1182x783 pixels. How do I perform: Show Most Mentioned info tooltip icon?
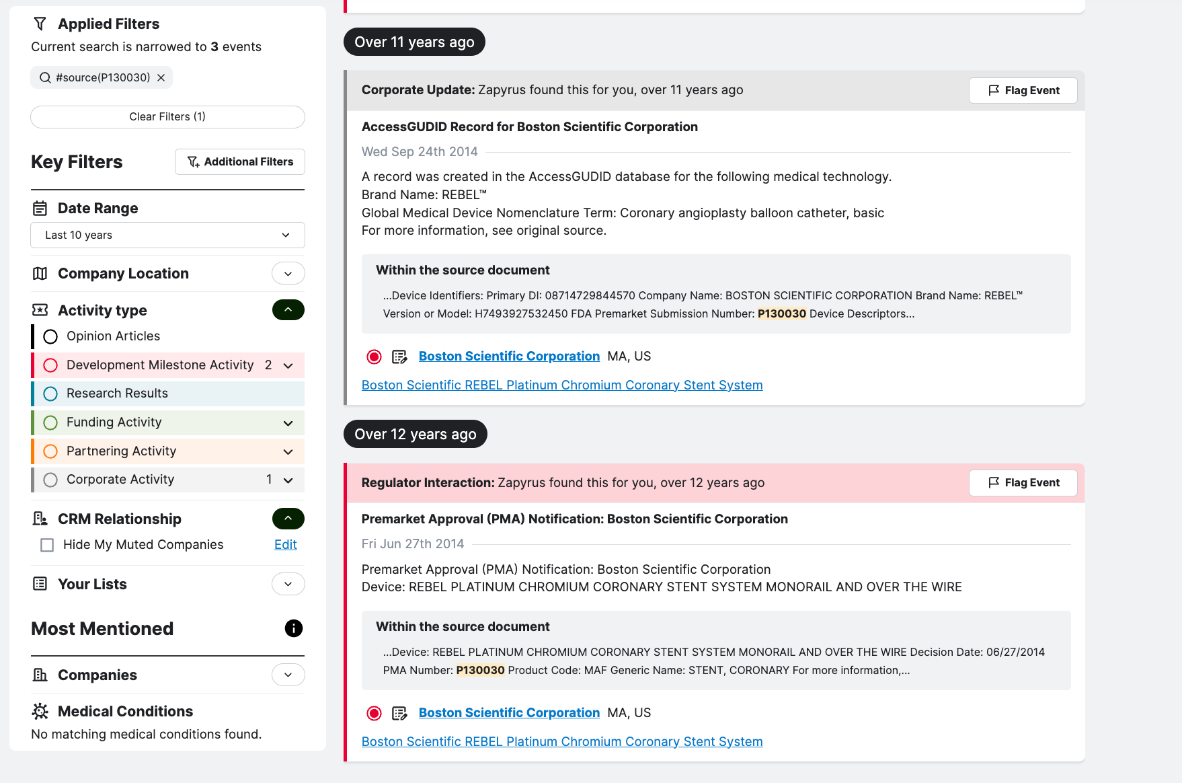click(x=294, y=628)
